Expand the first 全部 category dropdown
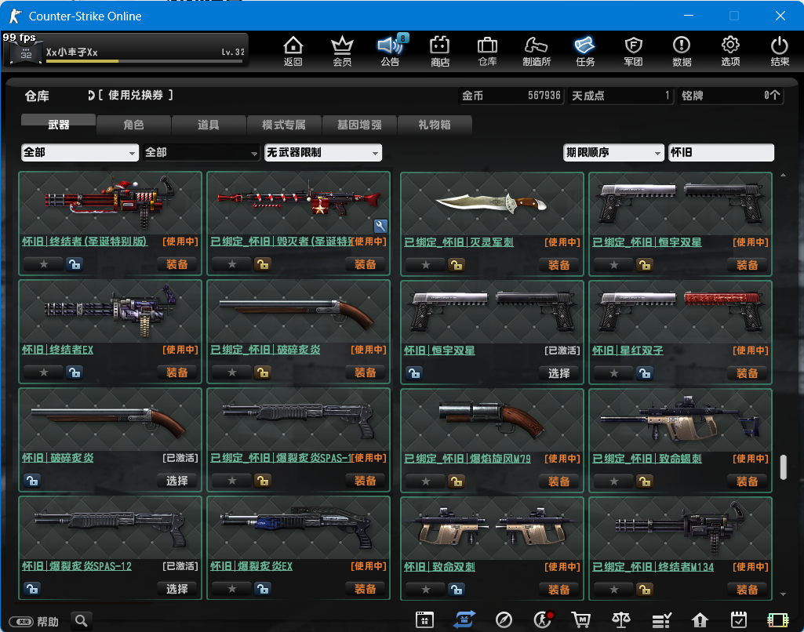 coord(80,153)
